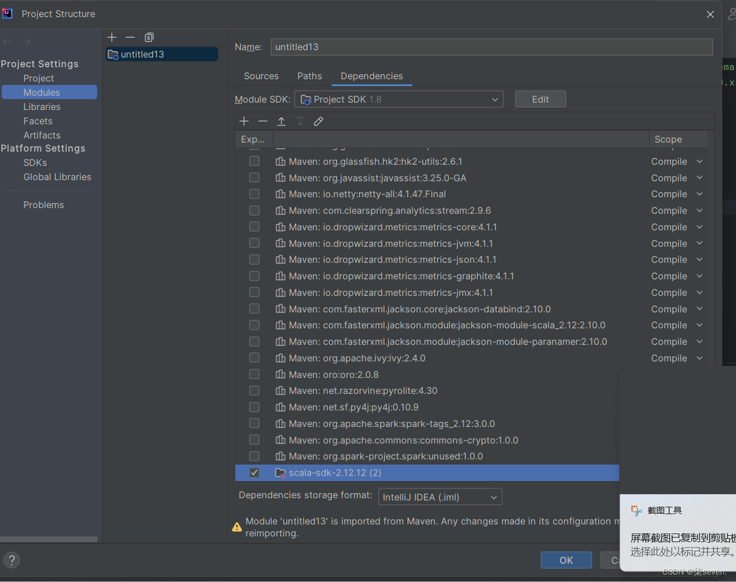Switch to the Paths tab
The width and height of the screenshot is (736, 582).
click(309, 76)
